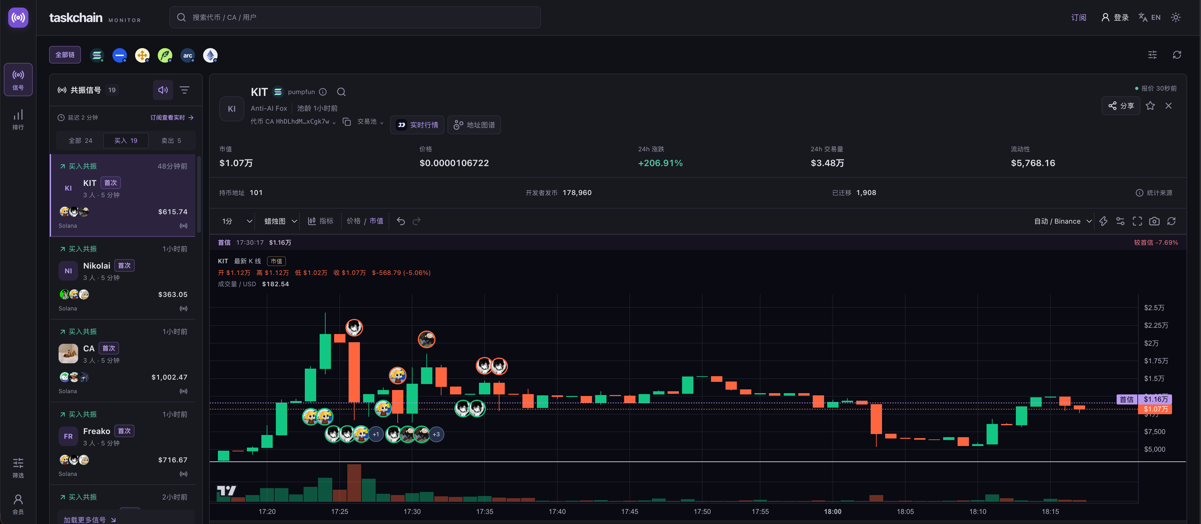The width and height of the screenshot is (1201, 524).
Task: Switch to the 买入 19 tab
Action: (126, 141)
